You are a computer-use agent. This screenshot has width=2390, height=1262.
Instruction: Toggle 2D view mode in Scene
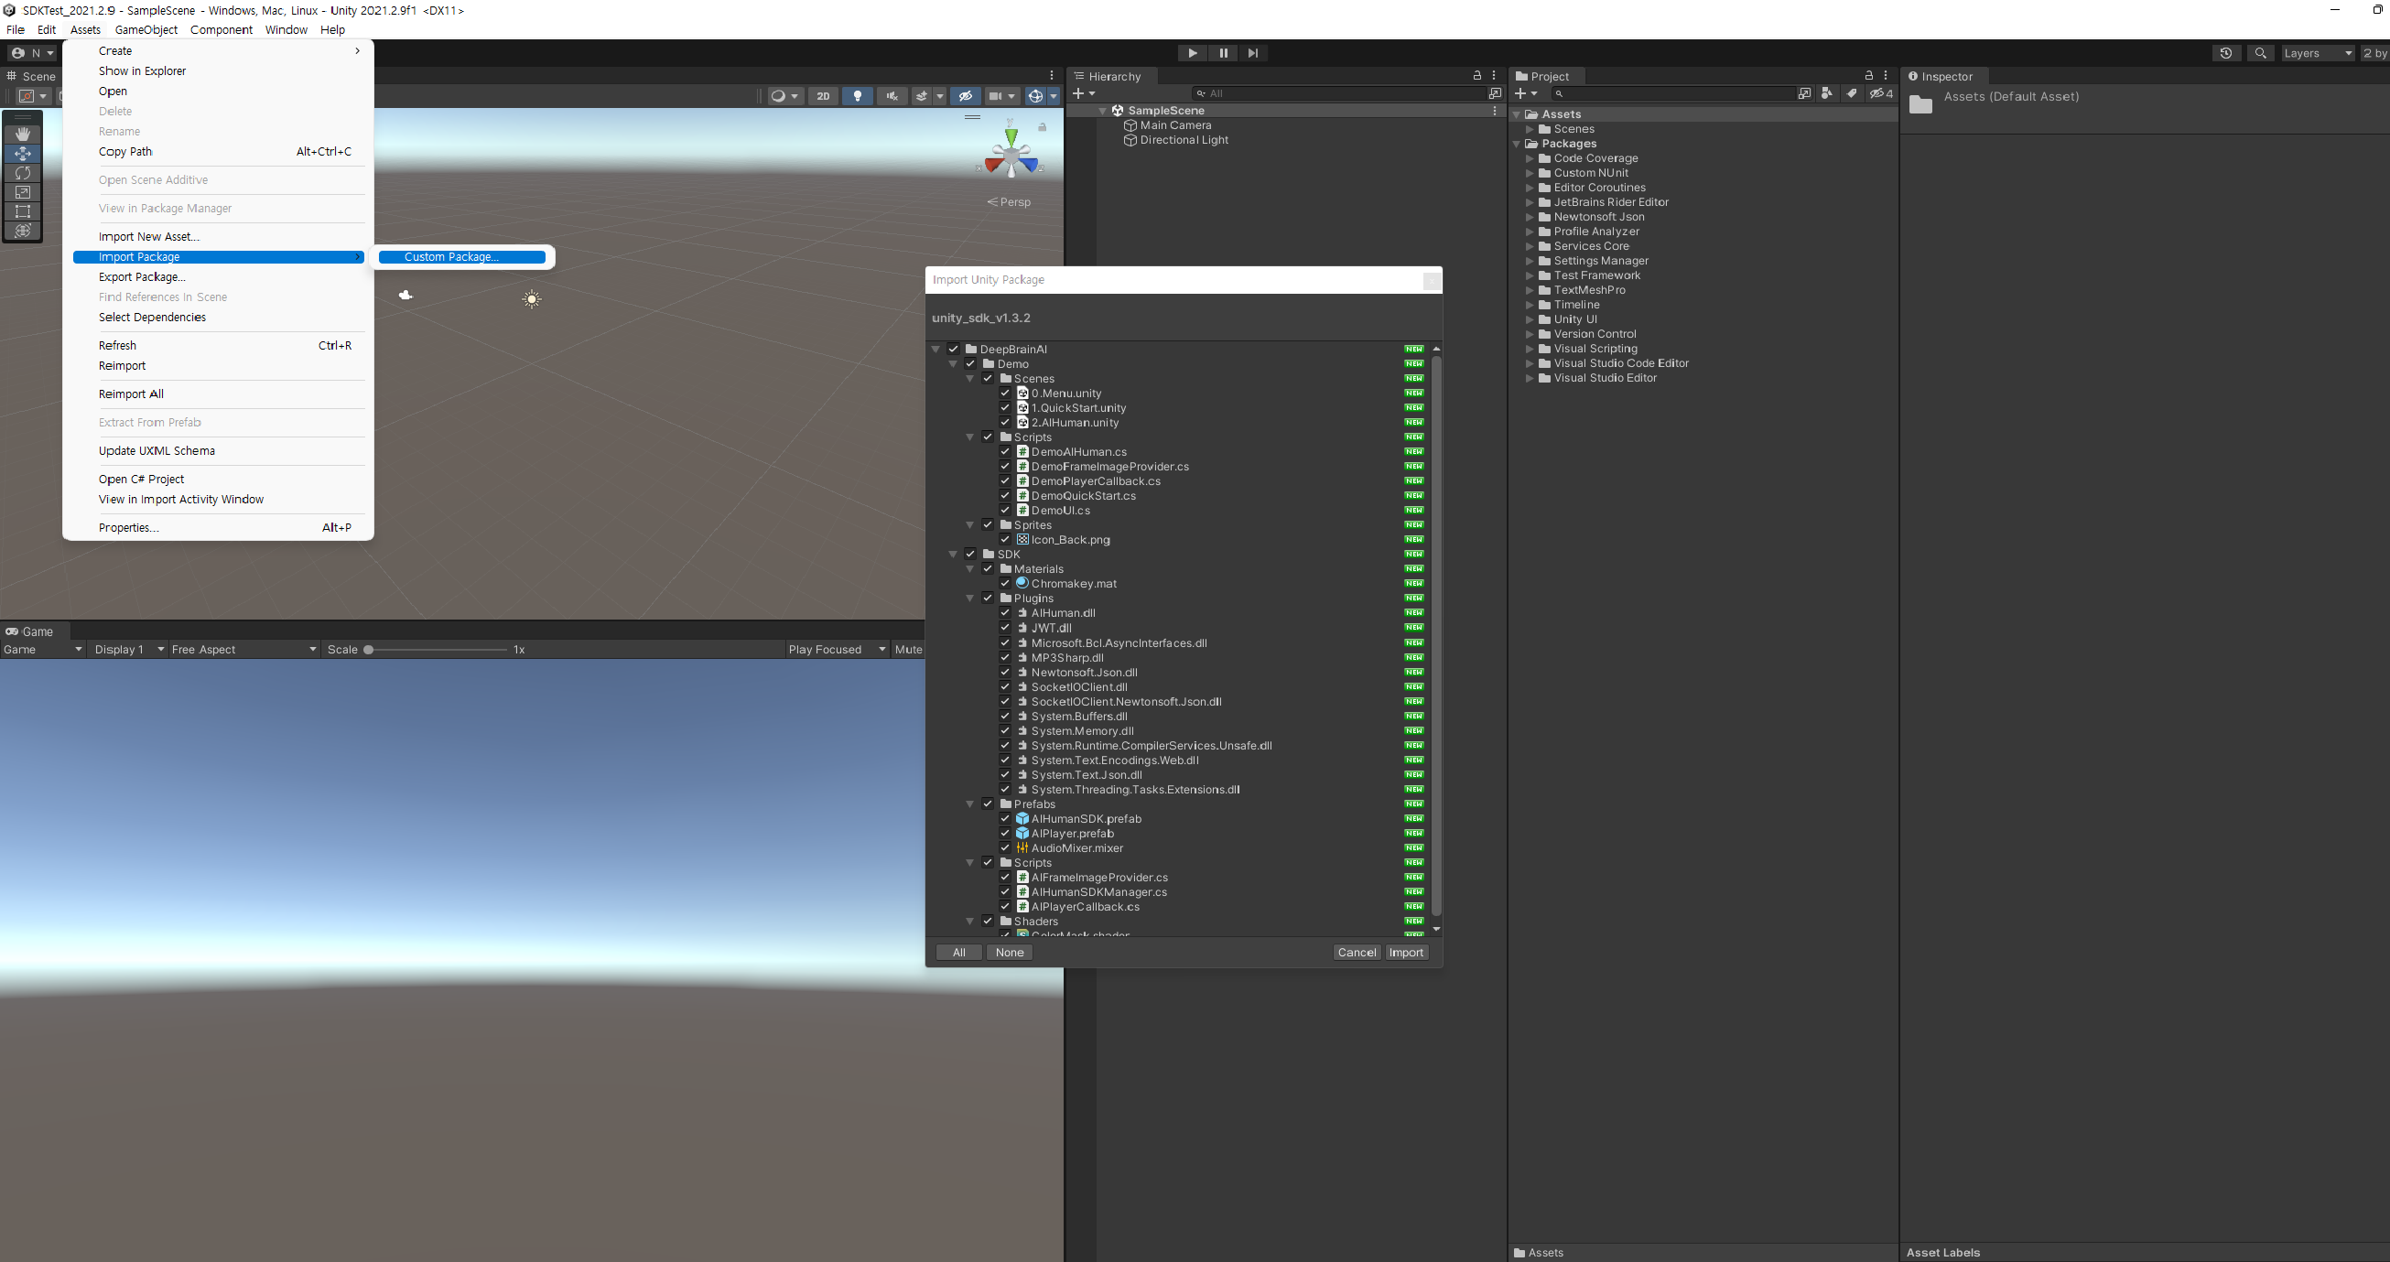(x=823, y=96)
